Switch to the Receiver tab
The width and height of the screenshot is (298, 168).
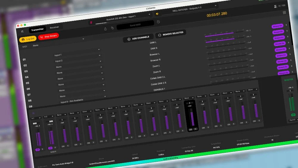point(54,27)
